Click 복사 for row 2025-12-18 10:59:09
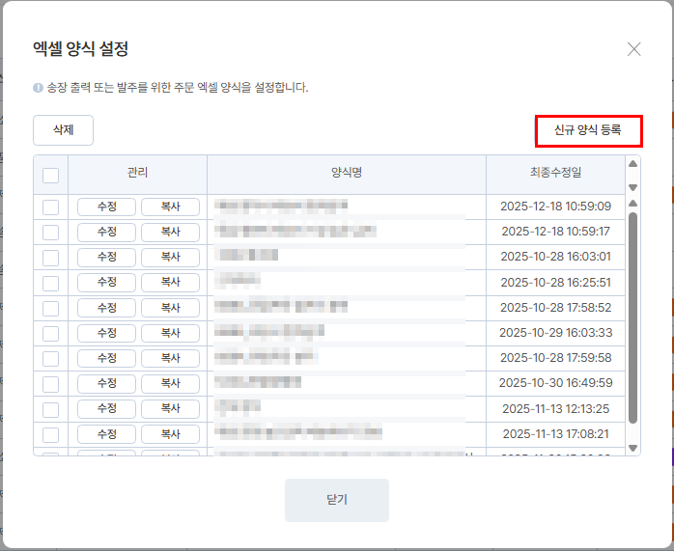 click(171, 207)
